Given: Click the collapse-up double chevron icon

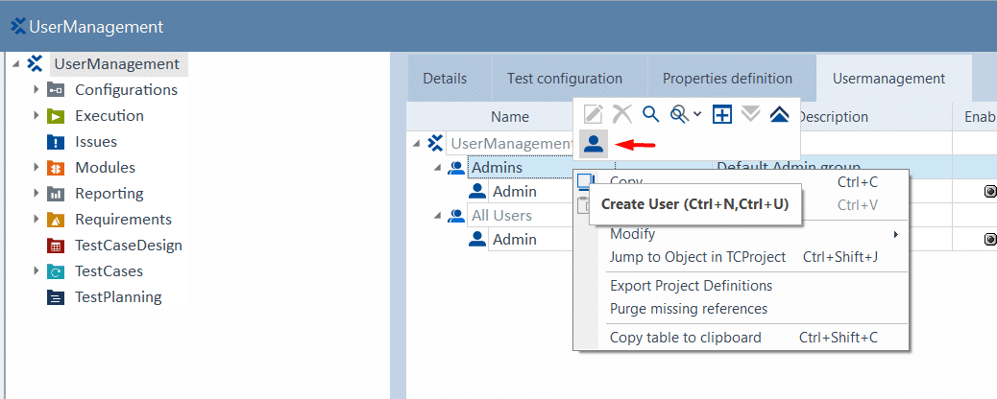Looking at the screenshot, I should click(x=779, y=114).
